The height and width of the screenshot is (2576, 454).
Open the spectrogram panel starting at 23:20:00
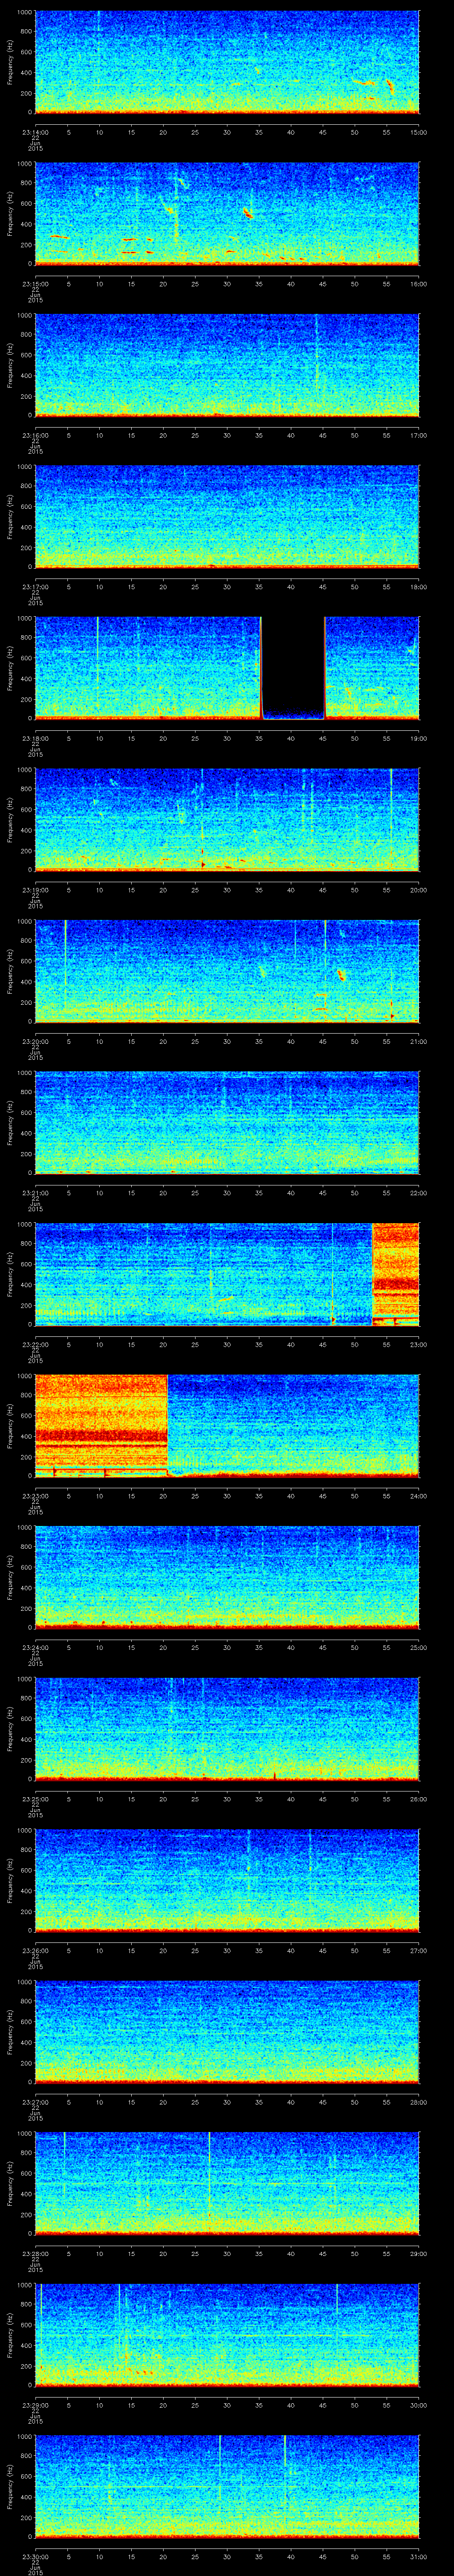click(227, 971)
